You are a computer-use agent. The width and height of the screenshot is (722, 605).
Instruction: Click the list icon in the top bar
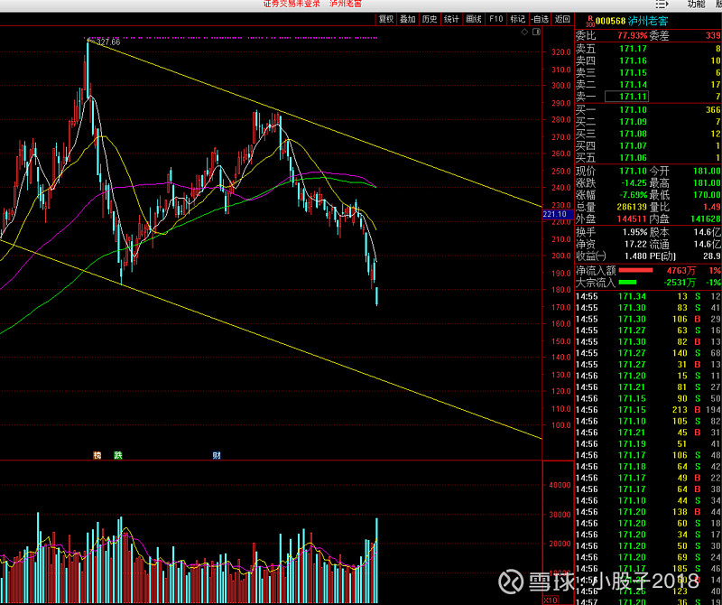click(x=662, y=5)
